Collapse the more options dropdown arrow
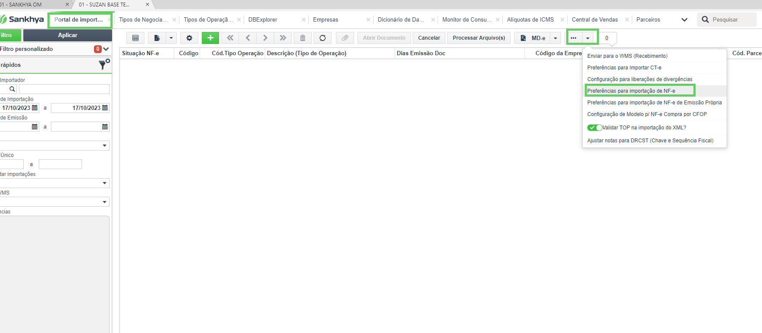The width and height of the screenshot is (762, 333). [x=588, y=38]
